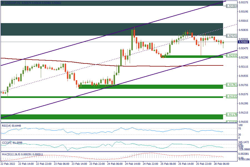Click the RSI(14) indicator label
Screen dimensions: 250x167
[7, 126]
